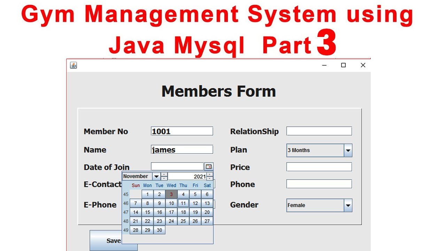446x251 pixels.
Task: Select November 2 in the calendar
Action: [160, 195]
